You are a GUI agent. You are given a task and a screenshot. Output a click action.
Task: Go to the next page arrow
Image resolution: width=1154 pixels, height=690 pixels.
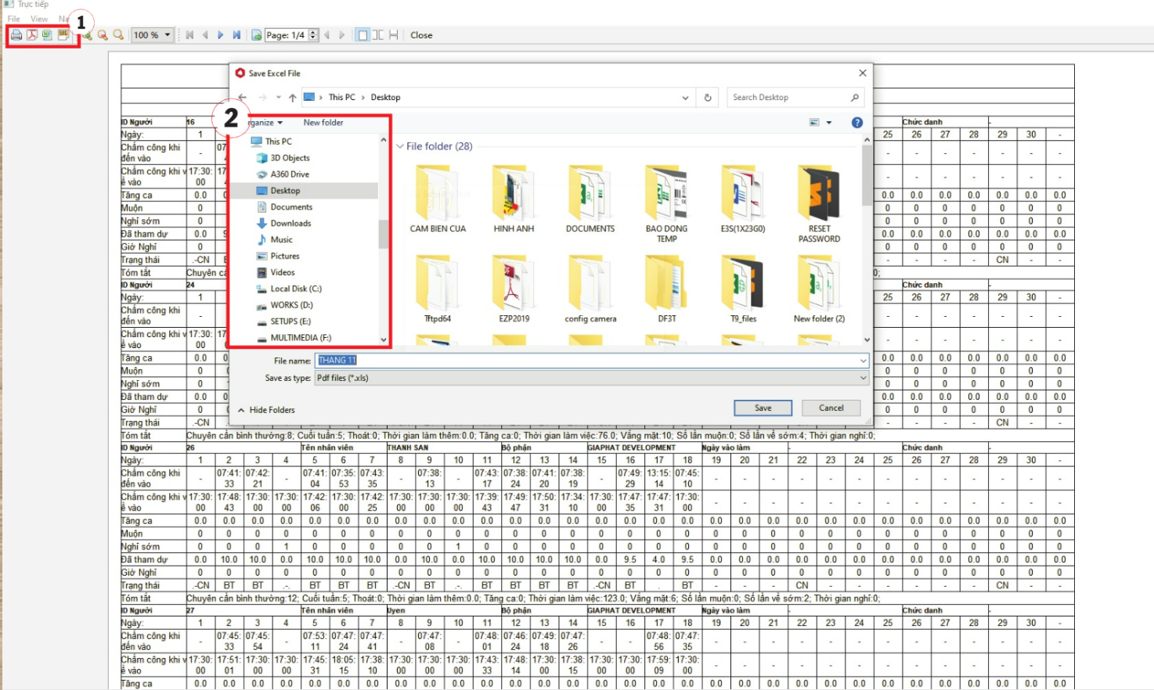click(221, 35)
